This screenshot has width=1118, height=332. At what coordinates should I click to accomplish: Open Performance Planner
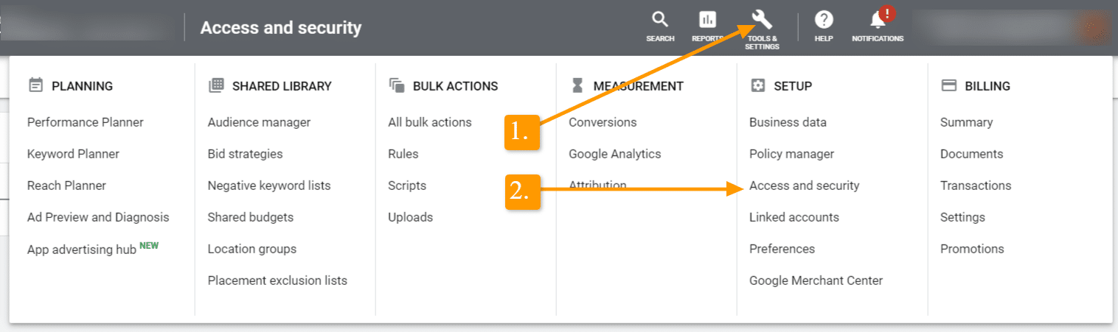(86, 122)
